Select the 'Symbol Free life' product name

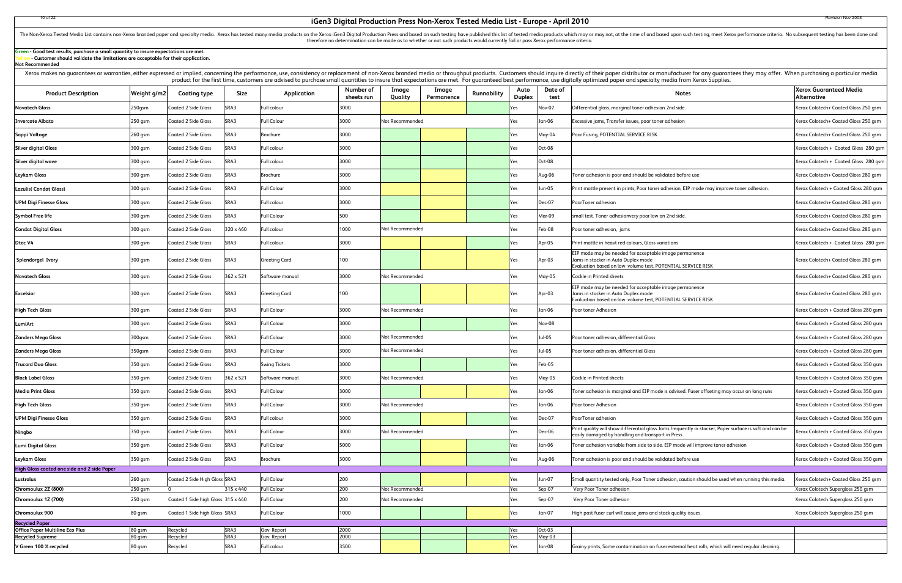click(x=33, y=216)
